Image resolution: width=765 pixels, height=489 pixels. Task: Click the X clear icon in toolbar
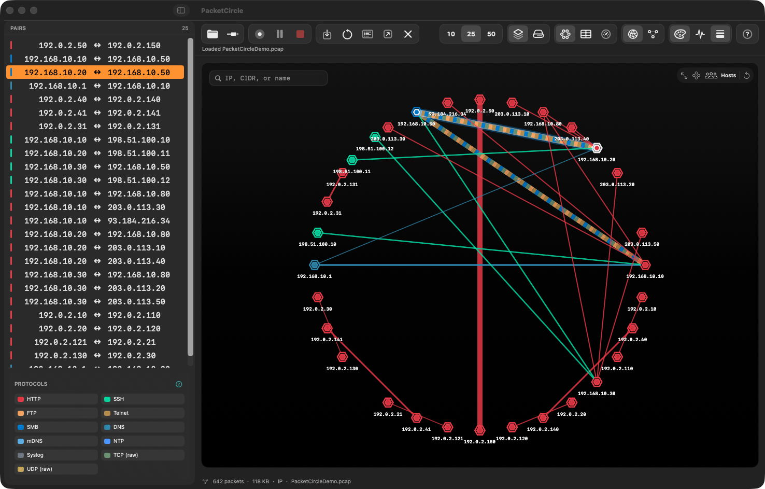(x=408, y=34)
